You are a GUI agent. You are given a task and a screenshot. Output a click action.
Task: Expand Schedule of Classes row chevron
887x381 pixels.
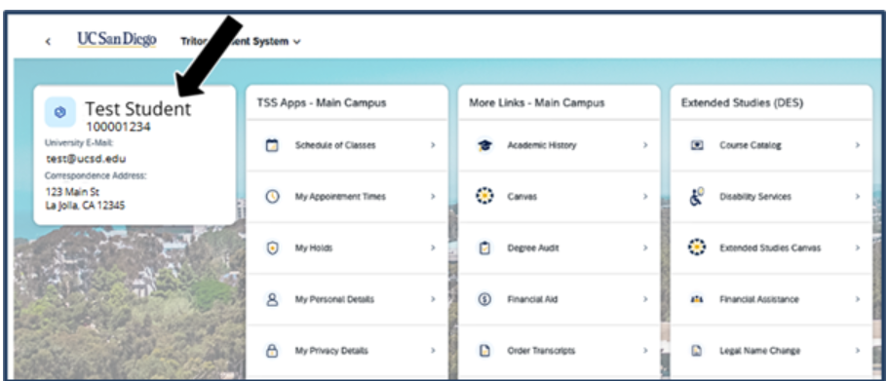click(x=433, y=145)
